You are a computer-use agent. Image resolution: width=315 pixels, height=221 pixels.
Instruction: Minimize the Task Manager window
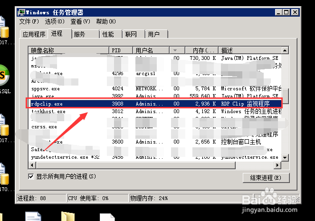(278, 12)
